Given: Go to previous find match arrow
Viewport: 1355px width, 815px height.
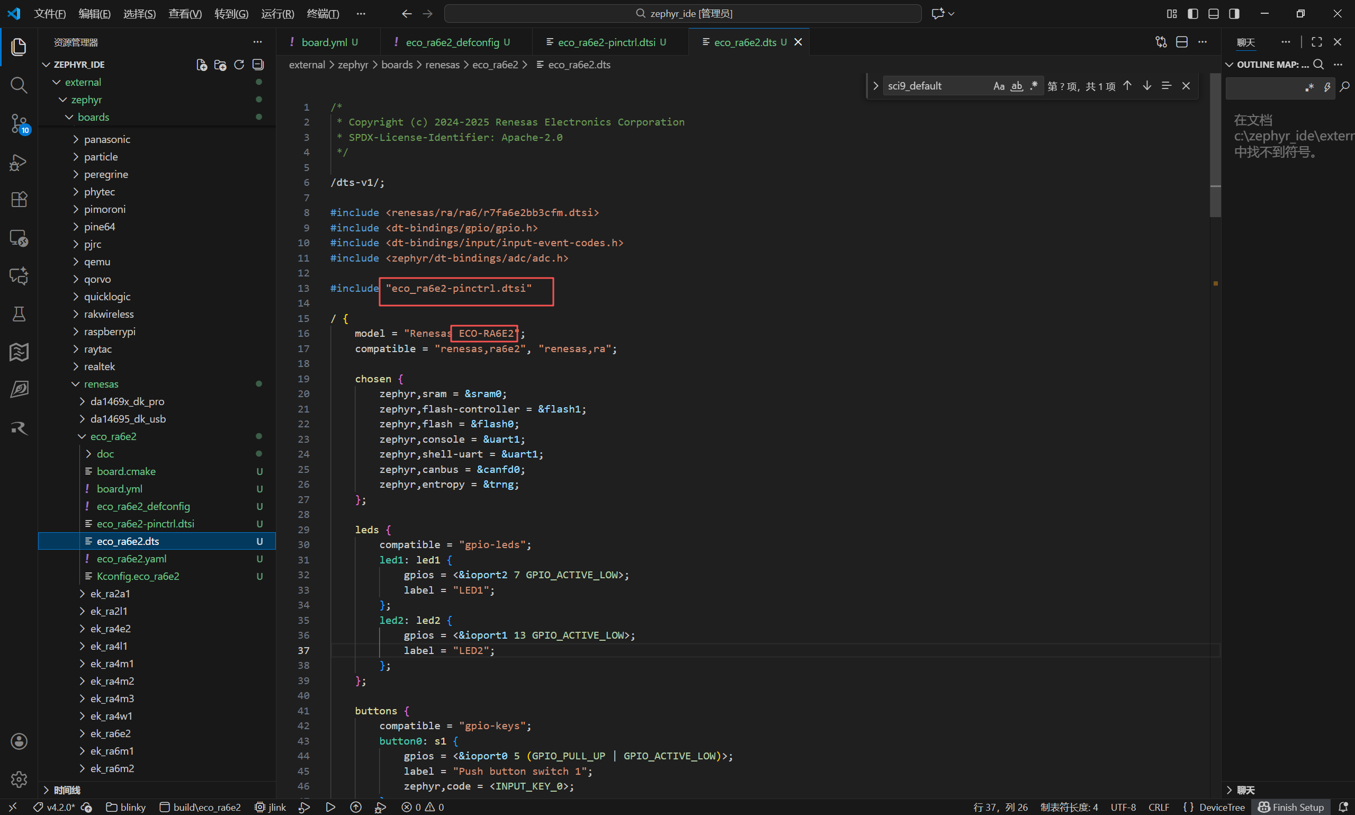Looking at the screenshot, I should (x=1127, y=86).
